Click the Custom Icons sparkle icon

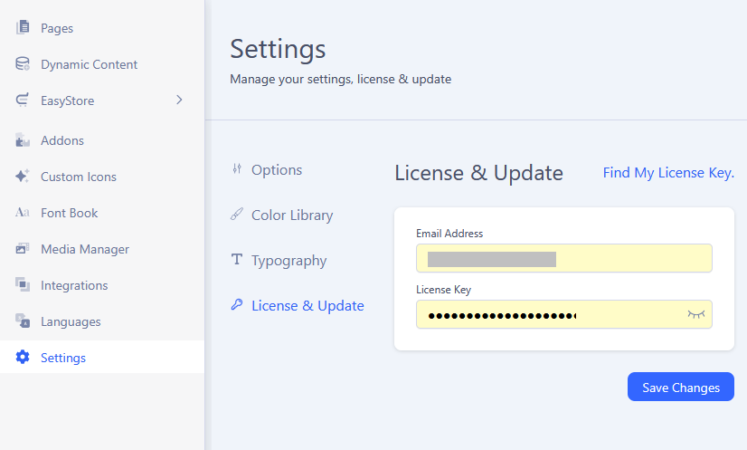pos(23,177)
